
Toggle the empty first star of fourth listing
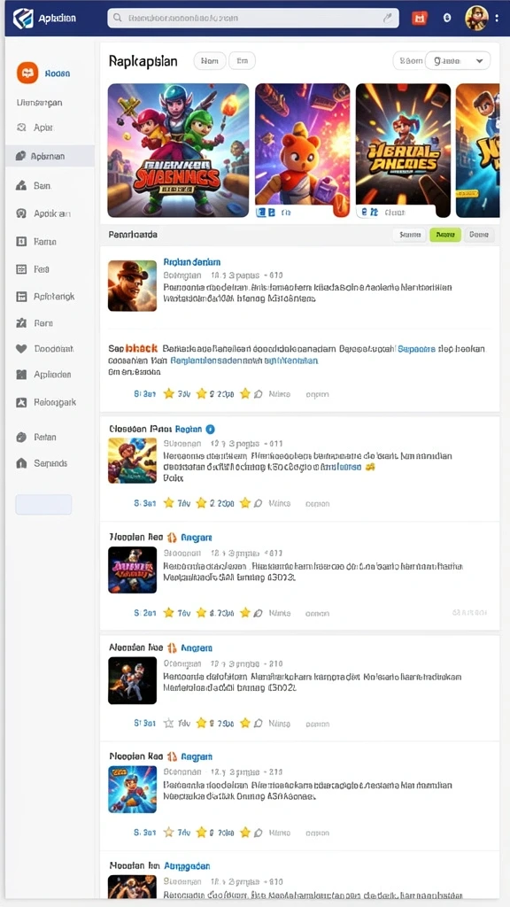click(169, 723)
